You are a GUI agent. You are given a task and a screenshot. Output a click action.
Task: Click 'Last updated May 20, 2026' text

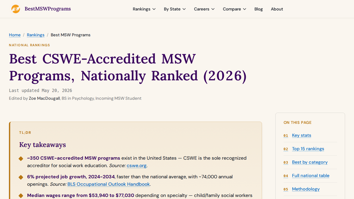[x=40, y=90]
